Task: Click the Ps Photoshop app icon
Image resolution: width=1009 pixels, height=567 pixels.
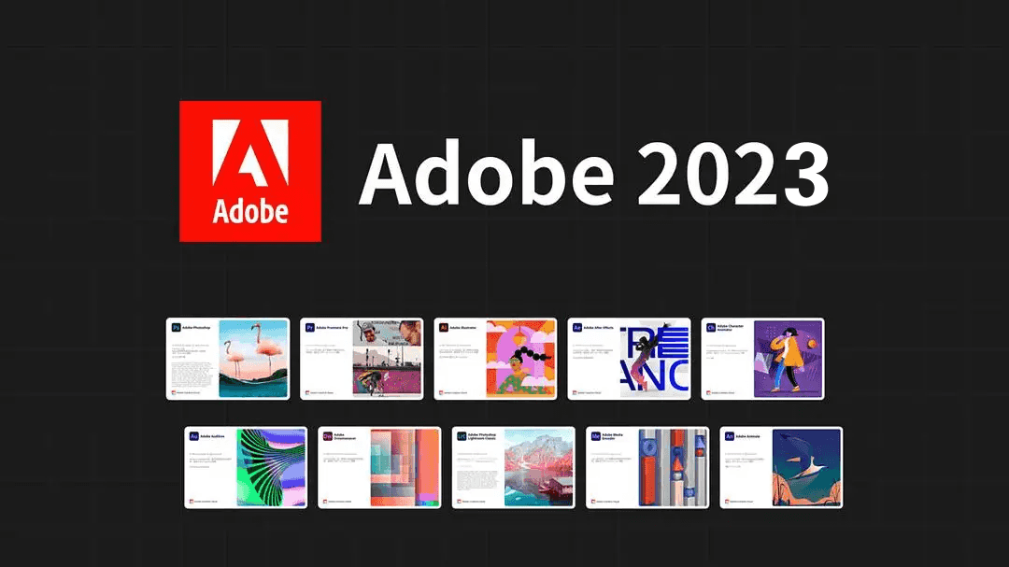Action: (x=176, y=328)
